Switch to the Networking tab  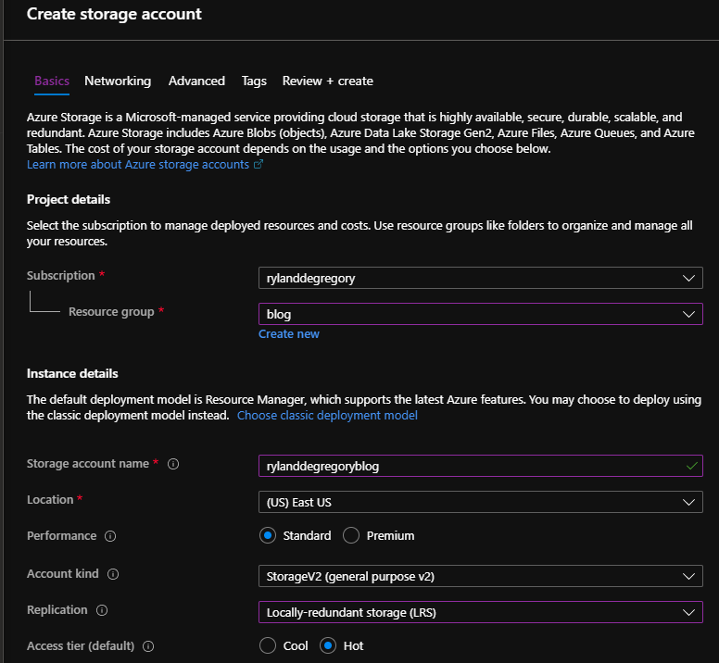tap(118, 81)
